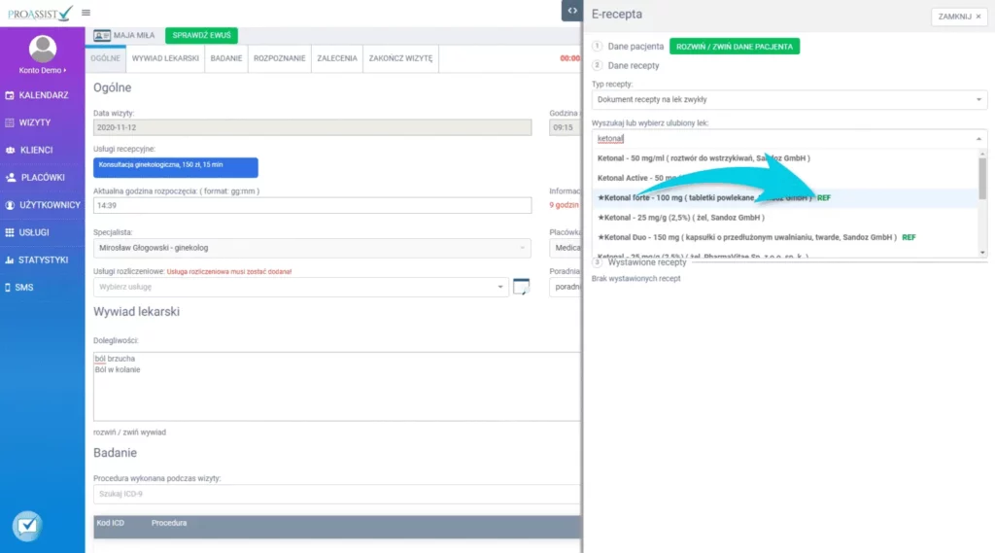Click the Sprawdź EWUŚ button

201,35
